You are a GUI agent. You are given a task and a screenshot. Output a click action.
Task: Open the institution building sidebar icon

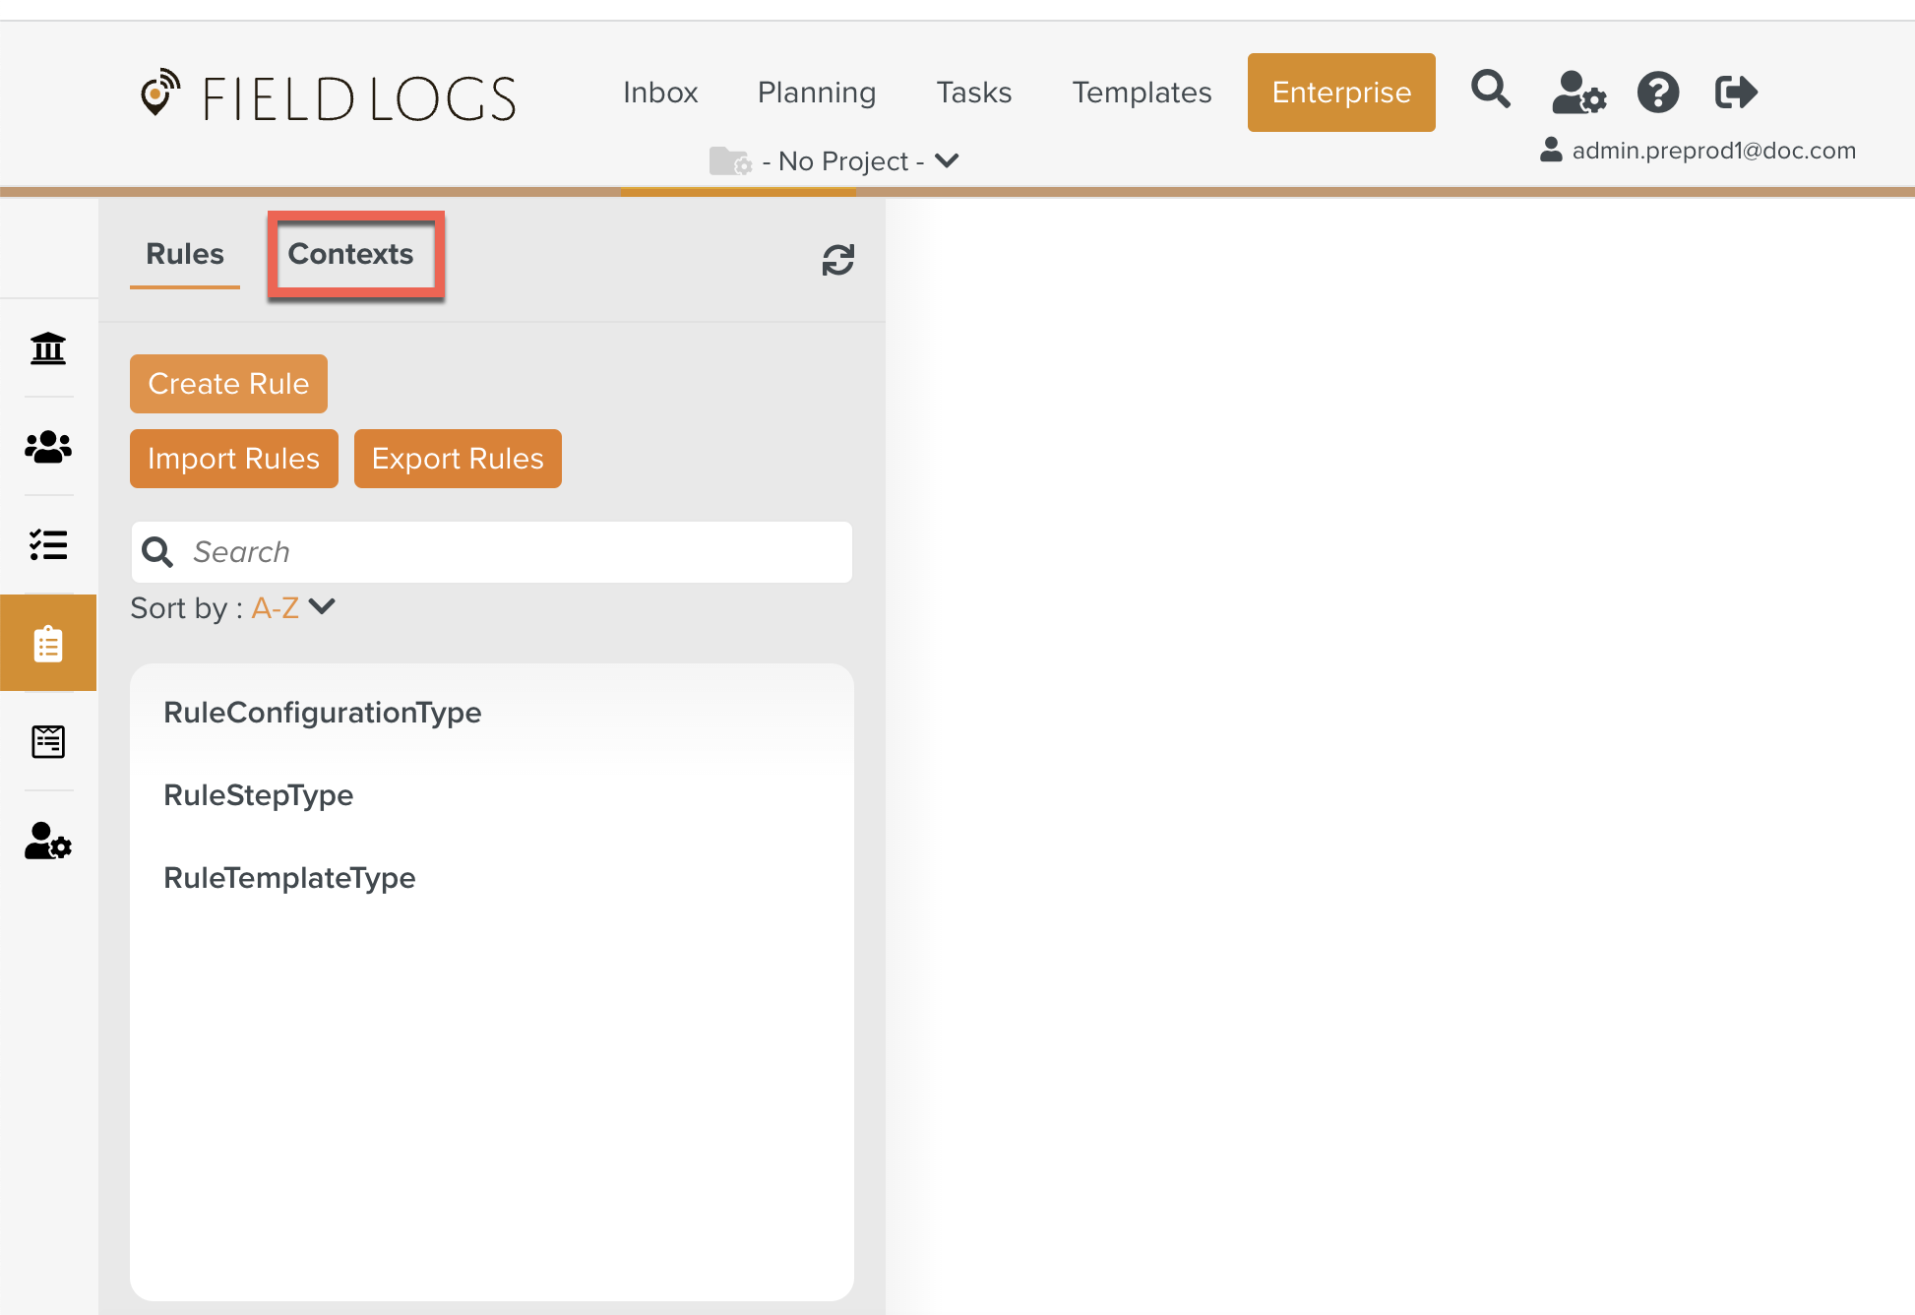48,348
